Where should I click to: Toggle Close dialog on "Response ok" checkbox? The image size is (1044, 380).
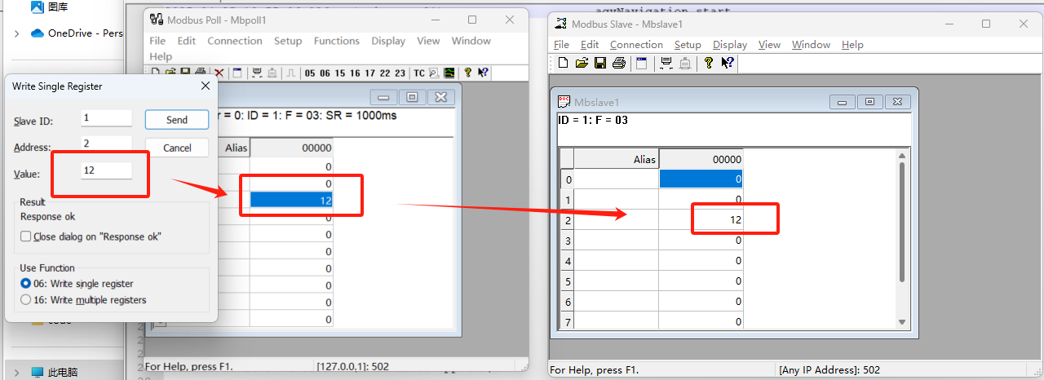click(26, 236)
